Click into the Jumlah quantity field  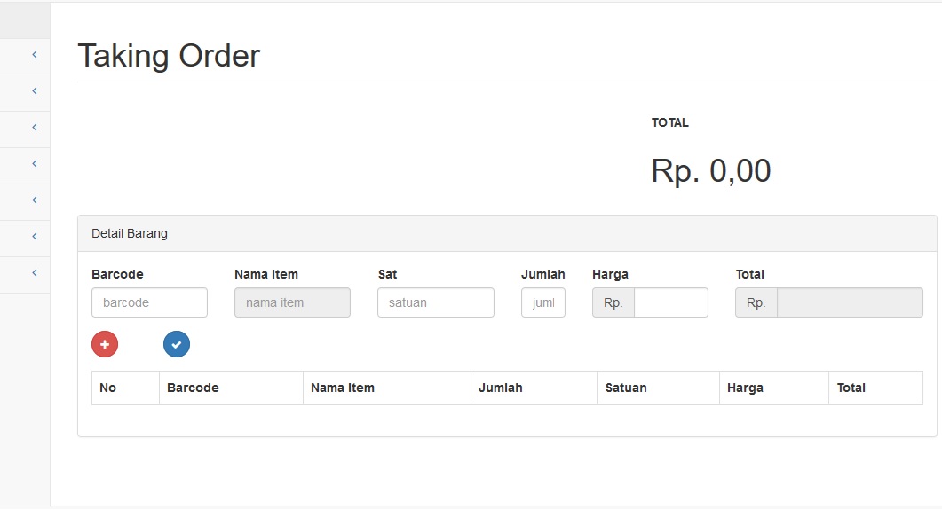pyautogui.click(x=542, y=302)
